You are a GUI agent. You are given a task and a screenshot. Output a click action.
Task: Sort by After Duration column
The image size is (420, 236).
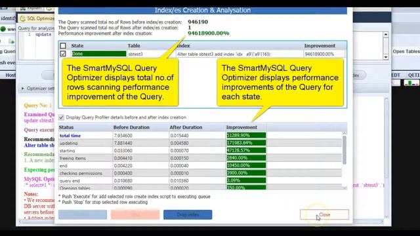coord(186,127)
